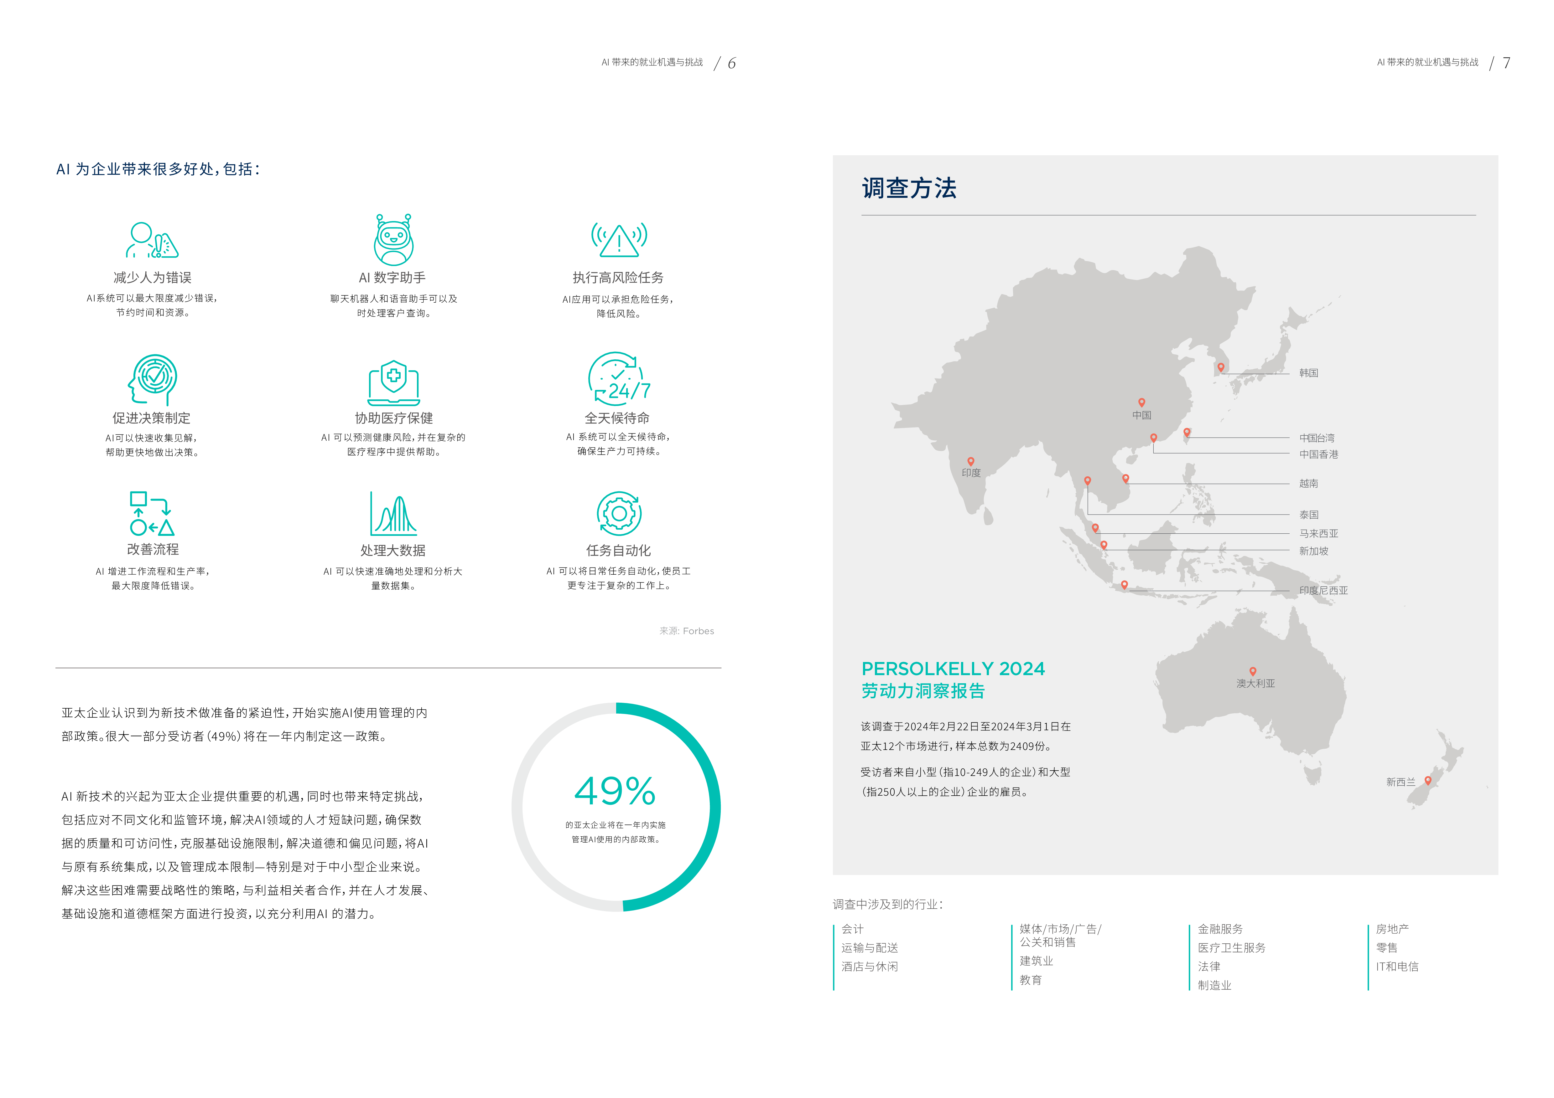Click the 中国台湾 map label
Viewport: 1554px width, 1098px height.
(x=1317, y=438)
